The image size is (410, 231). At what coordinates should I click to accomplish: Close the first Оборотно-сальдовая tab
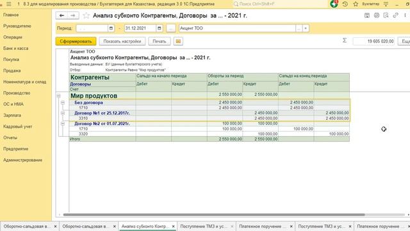pos(55,227)
